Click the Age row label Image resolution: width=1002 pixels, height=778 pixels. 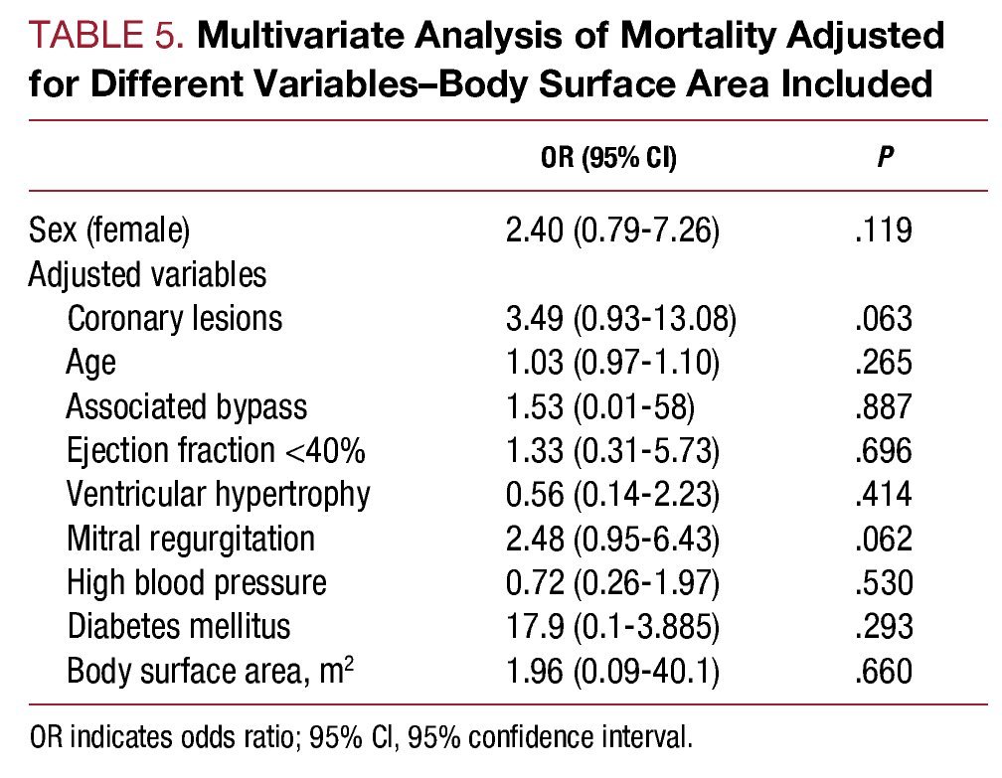click(91, 362)
